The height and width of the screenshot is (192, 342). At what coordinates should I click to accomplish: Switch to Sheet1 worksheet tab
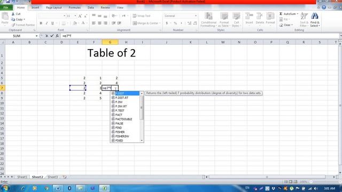click(22, 177)
